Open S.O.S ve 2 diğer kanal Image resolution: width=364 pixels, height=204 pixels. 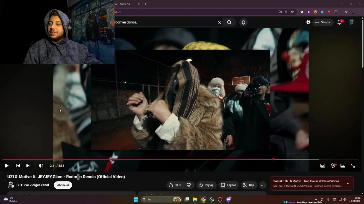coord(33,185)
